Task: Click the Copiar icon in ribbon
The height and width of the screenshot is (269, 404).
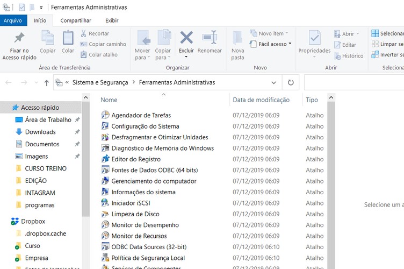Action: (x=48, y=38)
